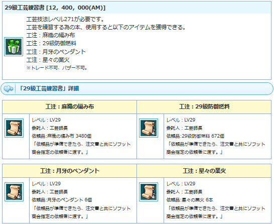Screen dimensions: 274x224
Task: Click the 29級防御燃料 672個 request line
Action: 195,136
